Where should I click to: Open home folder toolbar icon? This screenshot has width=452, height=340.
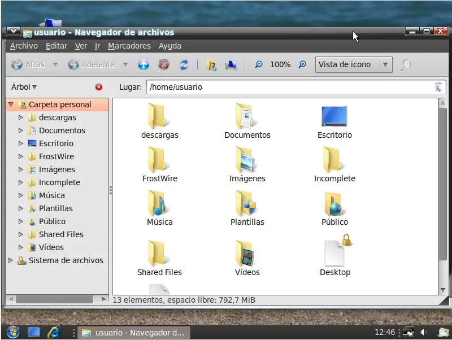pos(211,65)
